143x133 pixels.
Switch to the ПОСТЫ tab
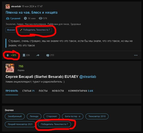pyautogui.click(x=43, y=91)
